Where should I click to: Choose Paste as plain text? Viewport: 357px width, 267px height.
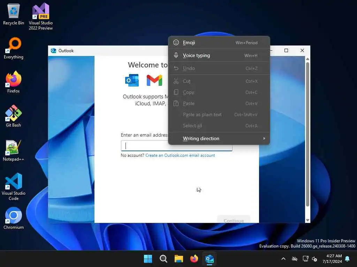pos(219,114)
